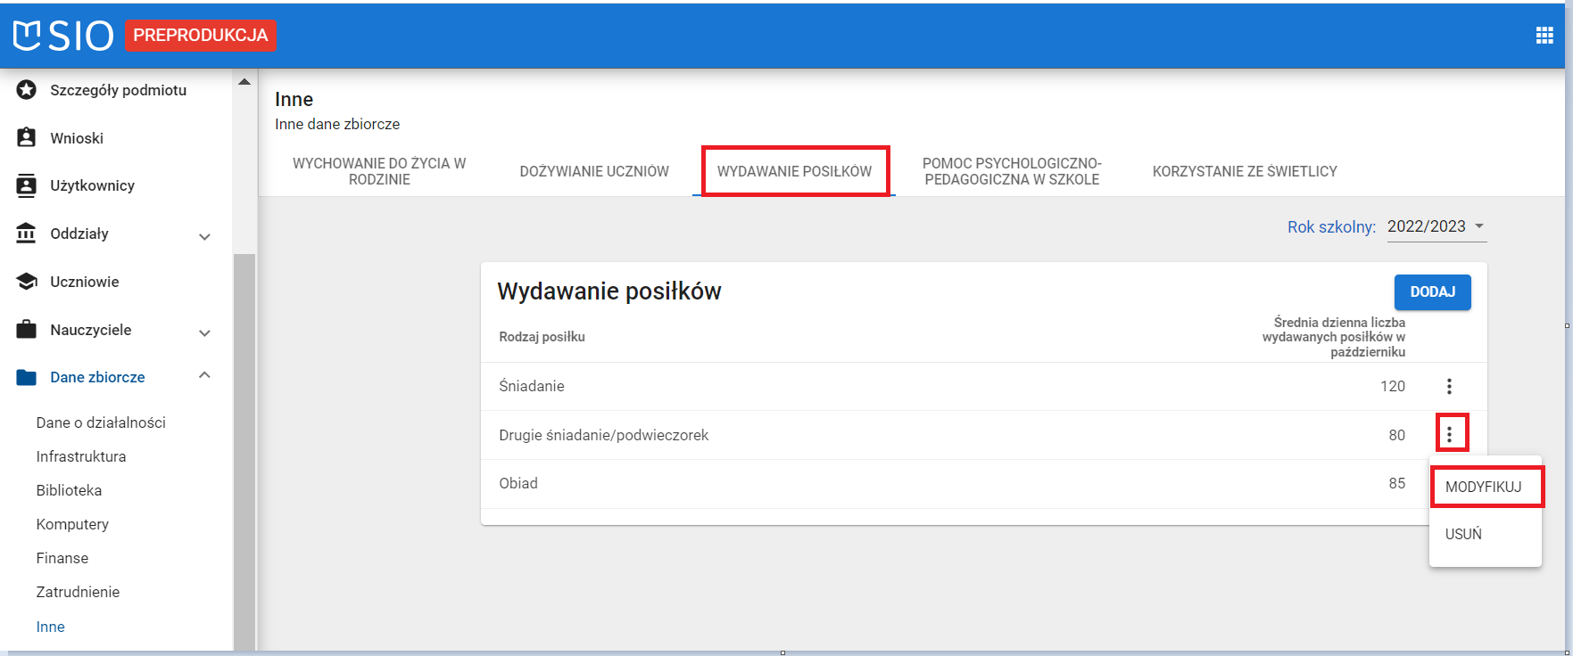Click the Obiad row label

coord(518,483)
